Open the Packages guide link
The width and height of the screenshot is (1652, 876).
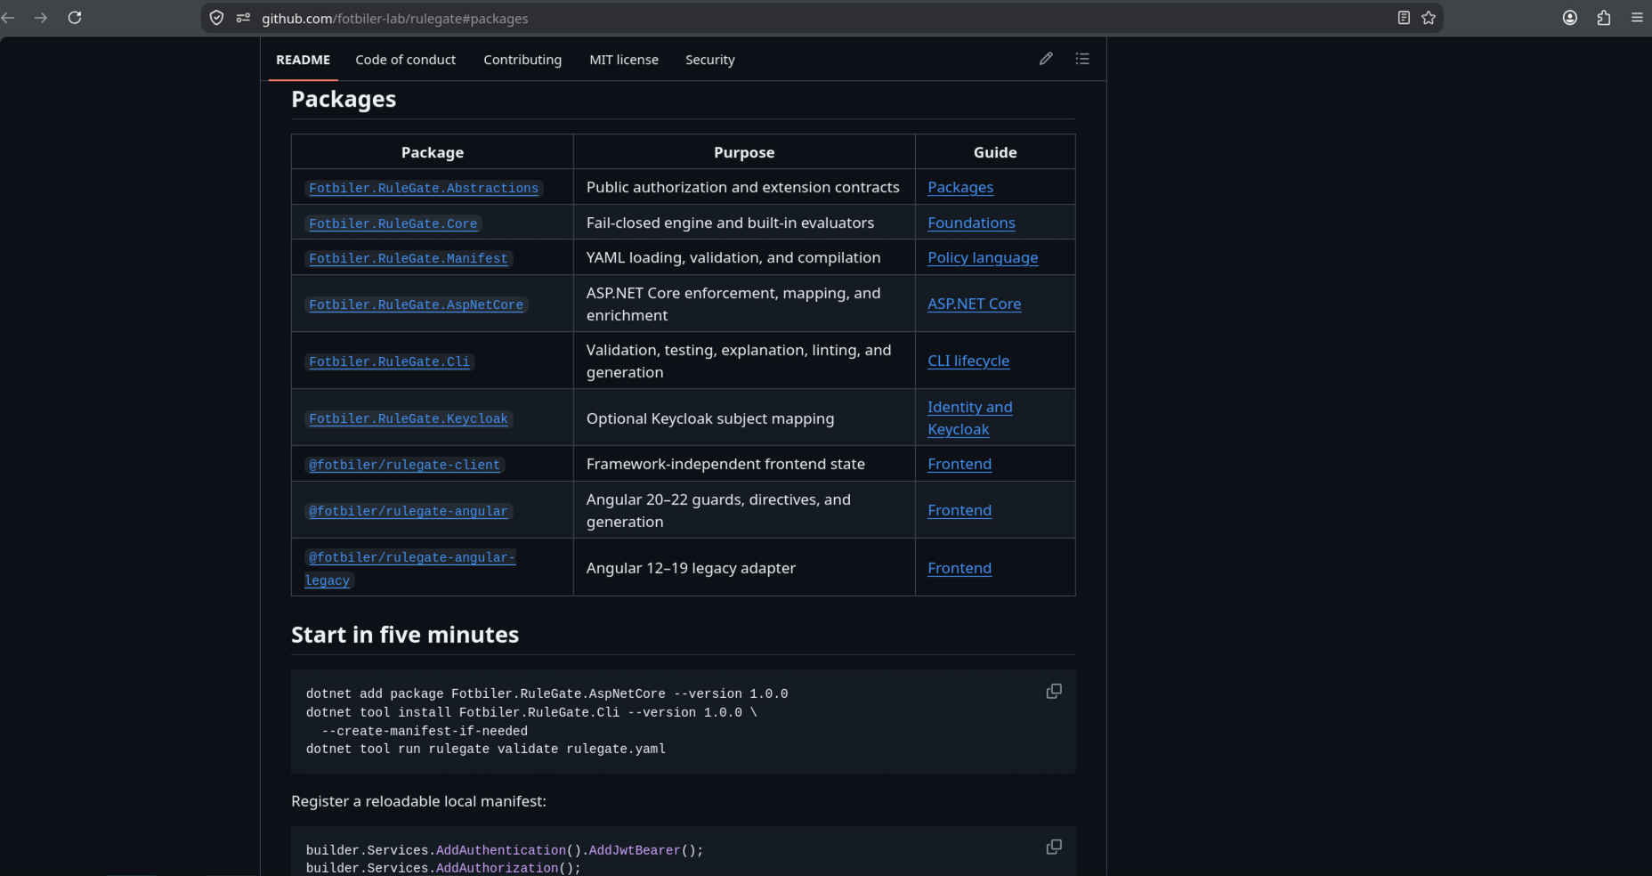960,187
